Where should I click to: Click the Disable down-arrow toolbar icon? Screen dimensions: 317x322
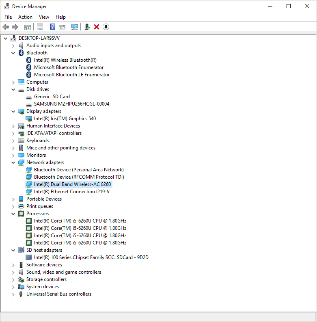point(106,27)
